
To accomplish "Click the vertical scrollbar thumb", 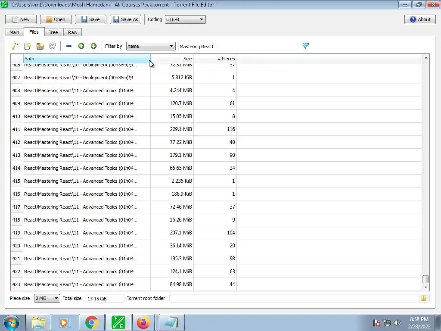I will click(x=426, y=279).
